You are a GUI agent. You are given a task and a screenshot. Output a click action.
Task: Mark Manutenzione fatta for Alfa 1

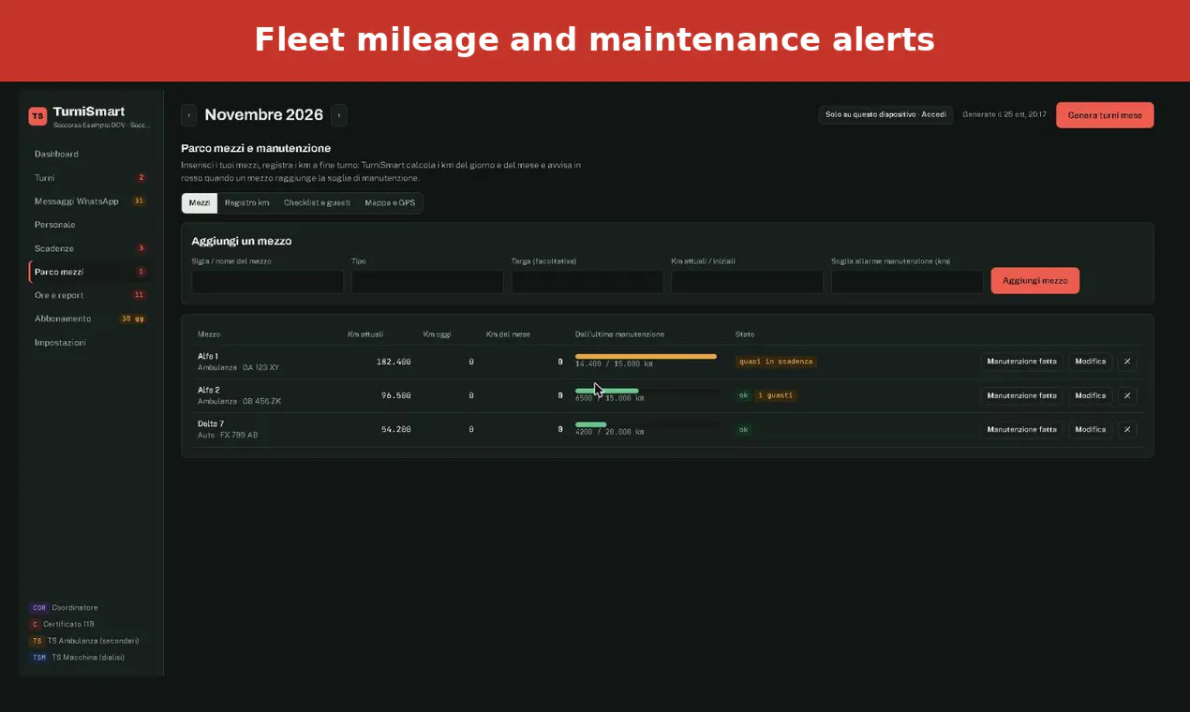tap(1021, 362)
